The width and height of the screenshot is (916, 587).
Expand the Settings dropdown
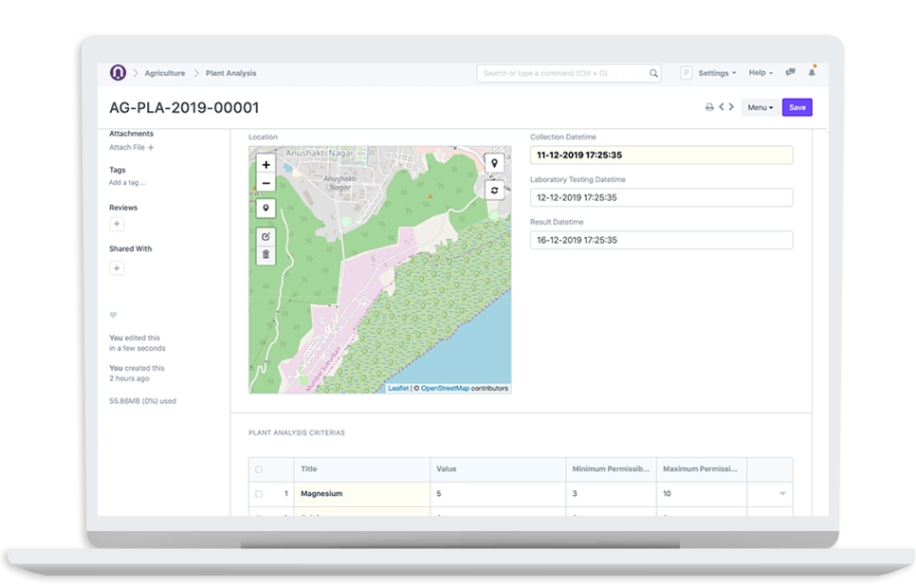[x=716, y=73]
